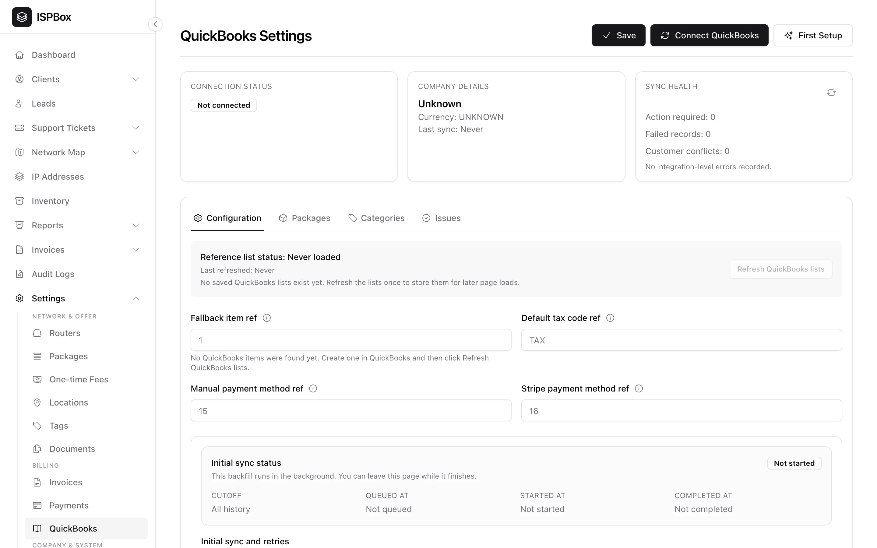
Task: Open the Issues tab
Action: pos(442,218)
